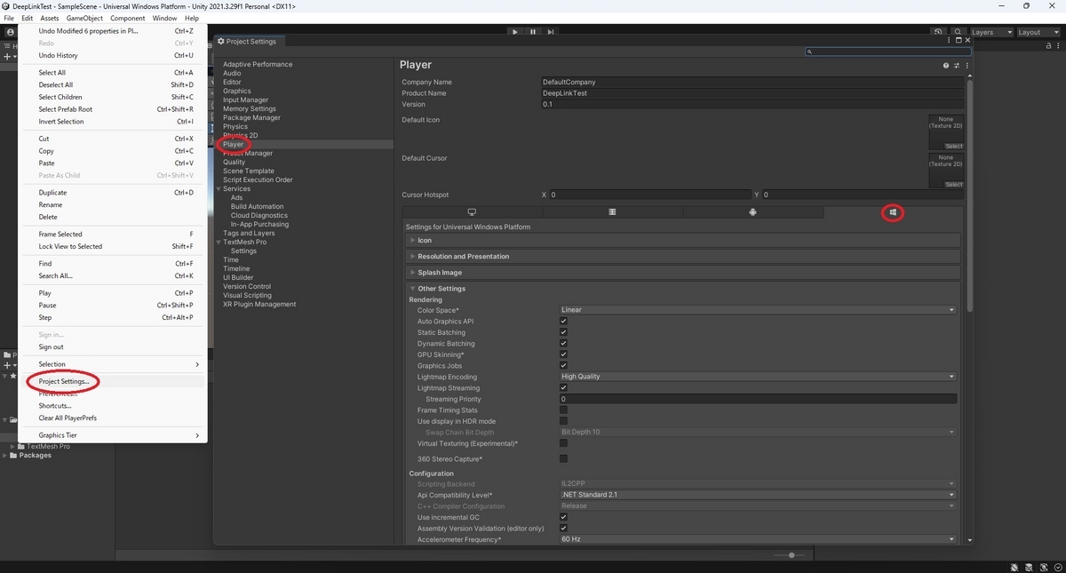The height and width of the screenshot is (573, 1066).
Task: Click Select under the Default Icon slot
Action: coord(953,146)
